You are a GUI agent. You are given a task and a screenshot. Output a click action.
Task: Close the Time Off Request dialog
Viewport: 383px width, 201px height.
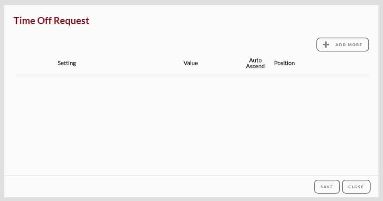(x=356, y=187)
